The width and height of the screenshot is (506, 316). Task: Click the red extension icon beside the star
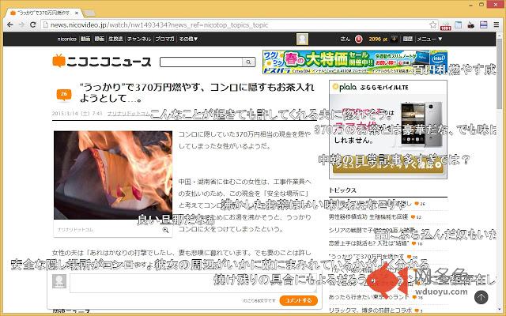click(446, 25)
